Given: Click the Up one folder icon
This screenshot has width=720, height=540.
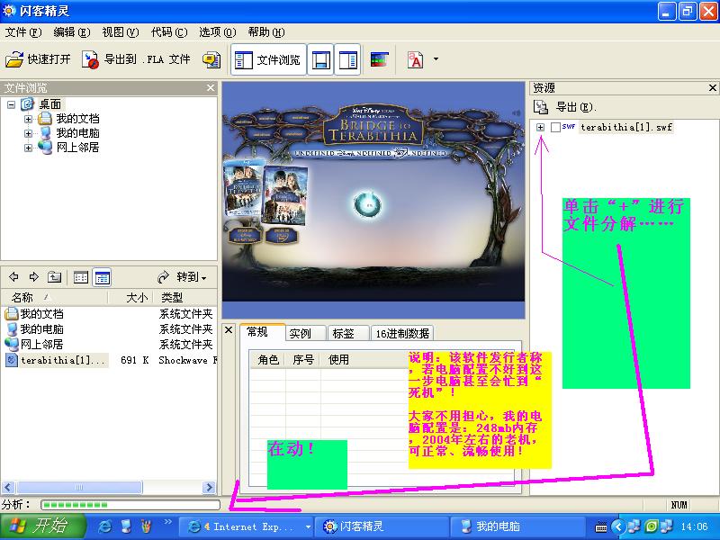Looking at the screenshot, I should tap(54, 277).
